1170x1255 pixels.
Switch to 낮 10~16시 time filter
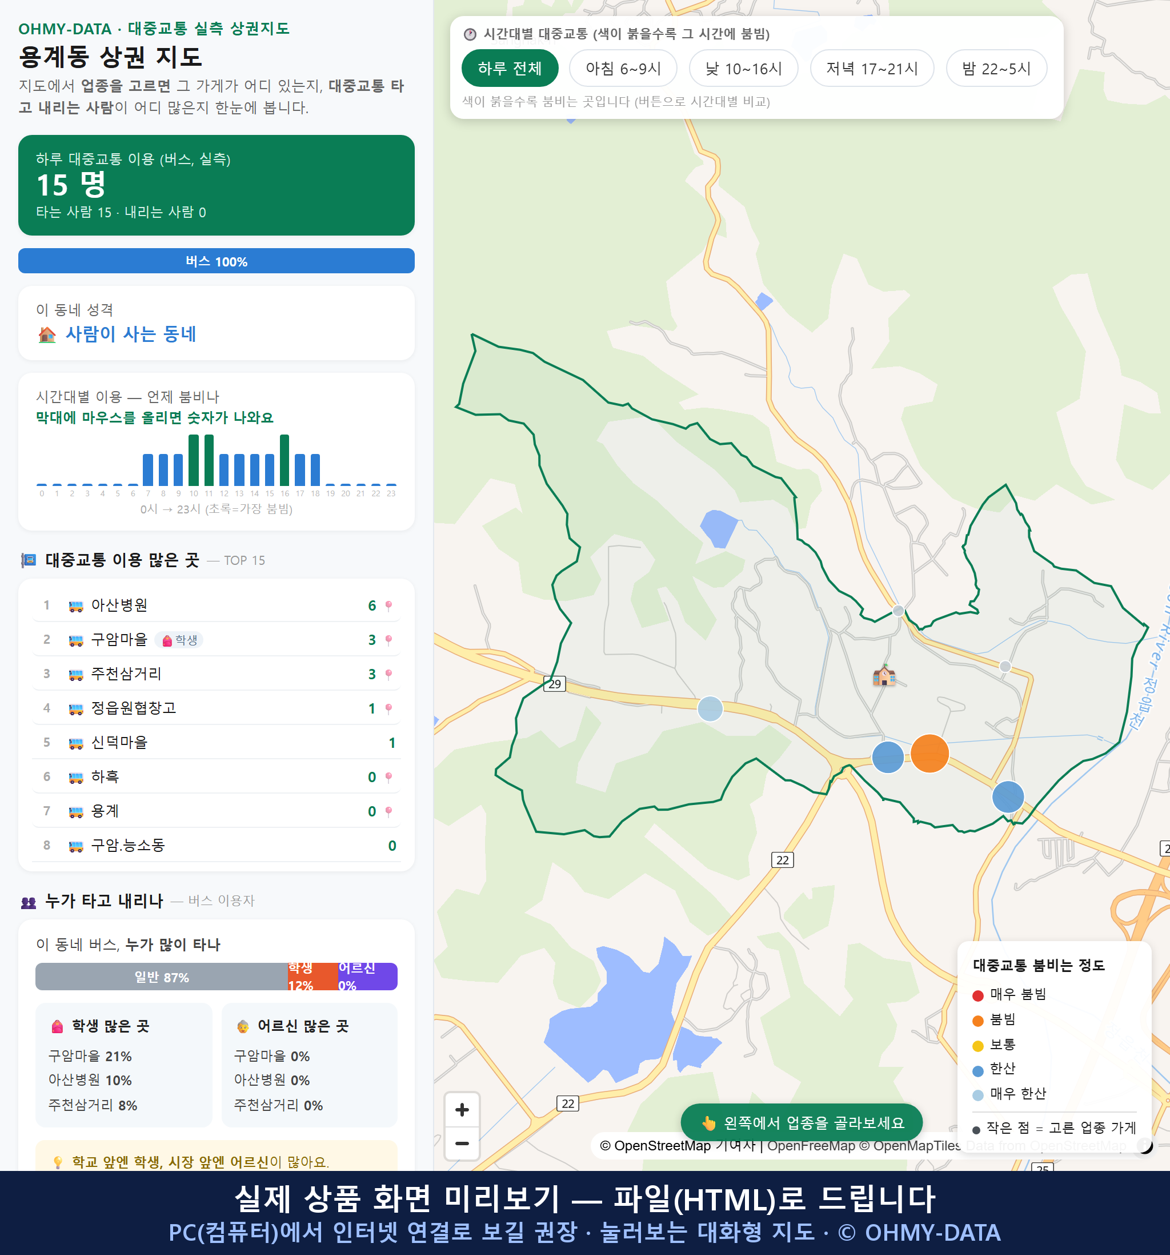[744, 68]
